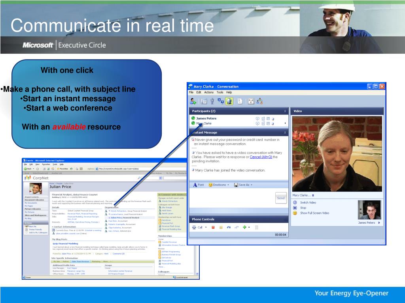Click the webcam icon in Mary Clarke row
405x303 pixels.
273,123
